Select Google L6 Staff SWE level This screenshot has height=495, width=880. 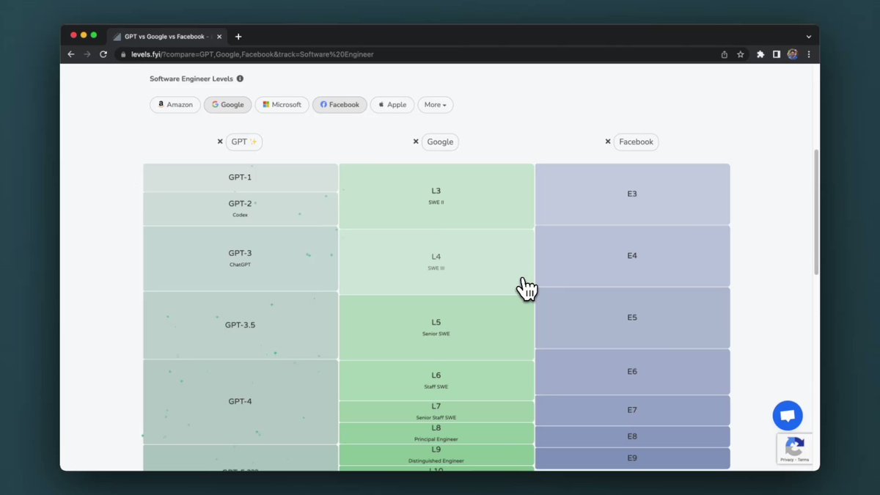(x=436, y=381)
